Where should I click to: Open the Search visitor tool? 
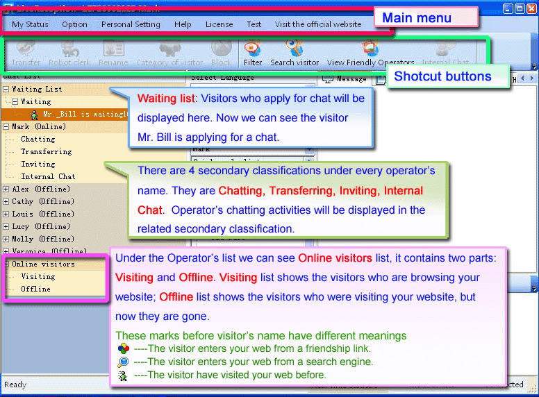click(x=295, y=53)
